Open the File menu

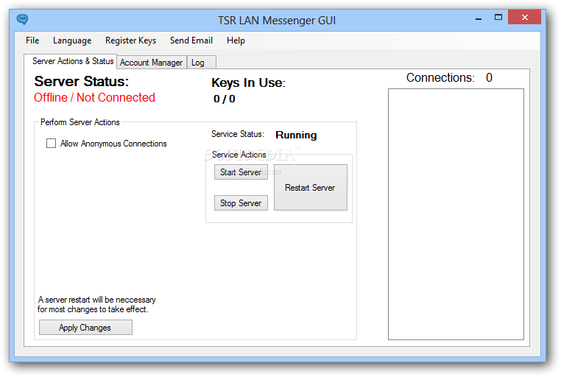click(32, 40)
